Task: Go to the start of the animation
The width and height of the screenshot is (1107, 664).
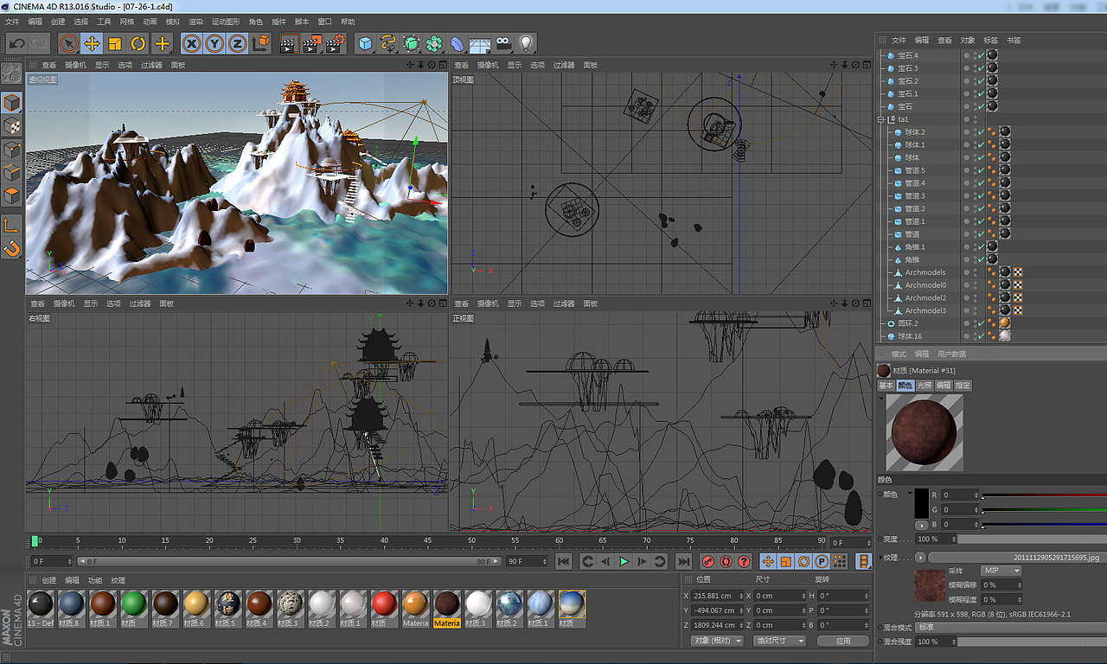Action: click(564, 561)
